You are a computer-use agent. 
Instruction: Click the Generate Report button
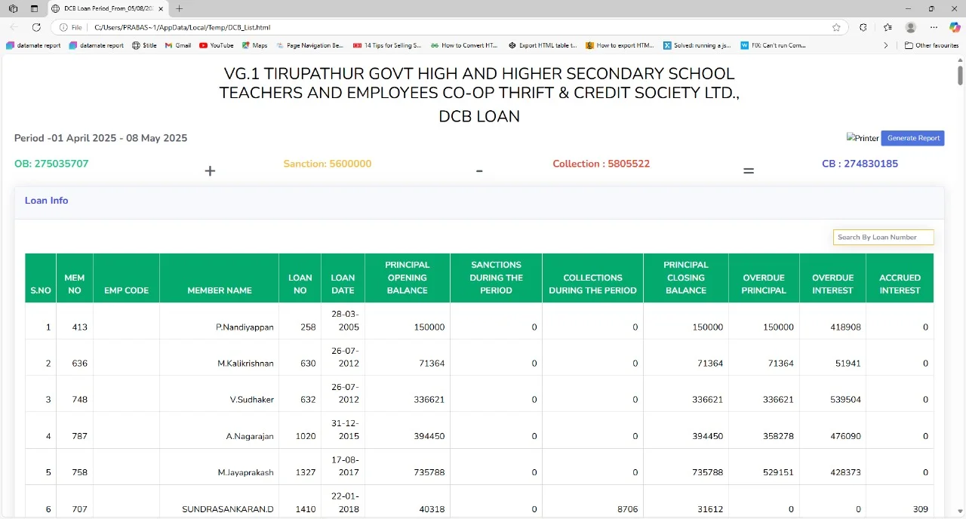(x=913, y=138)
